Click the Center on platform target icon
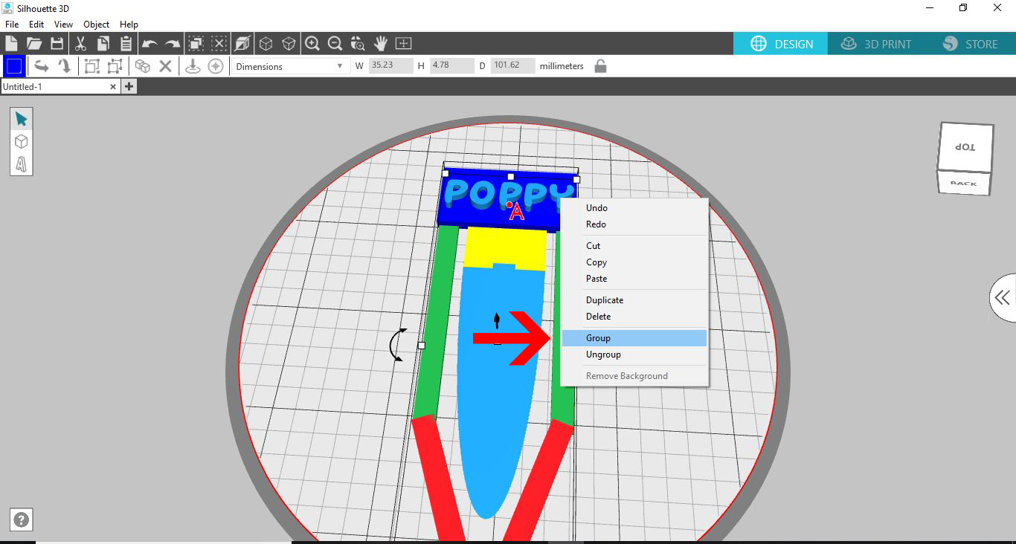 (x=216, y=66)
